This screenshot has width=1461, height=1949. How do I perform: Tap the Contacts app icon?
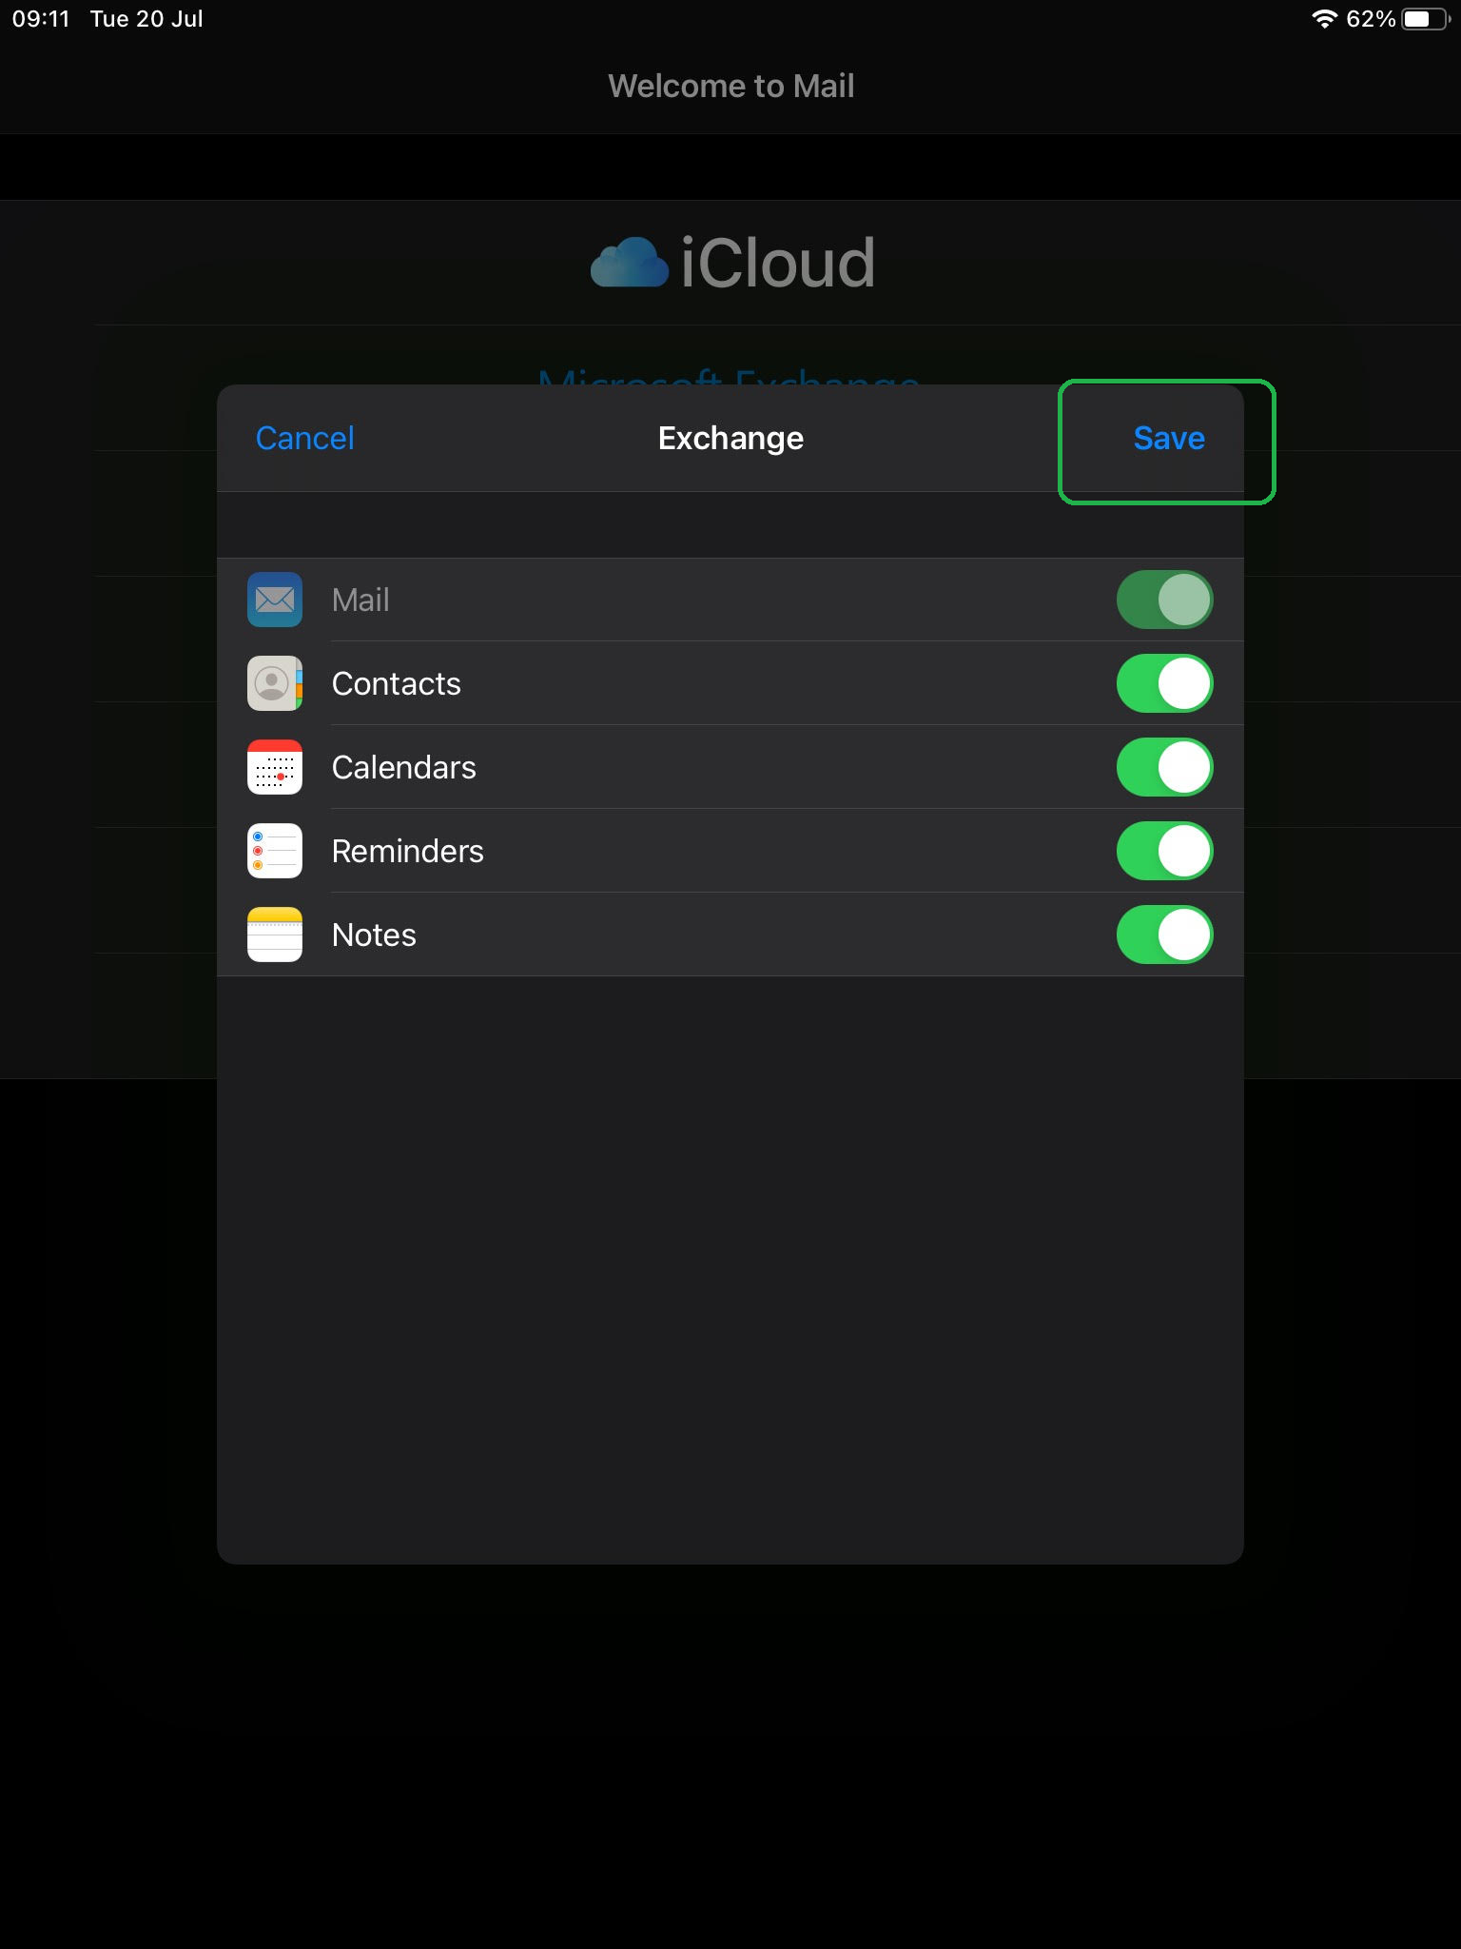[x=275, y=683]
